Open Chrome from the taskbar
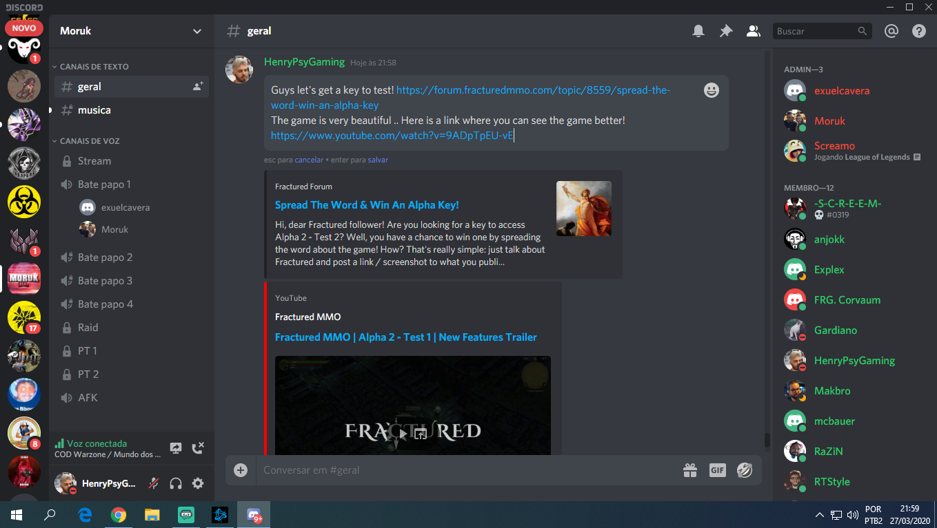937x528 pixels. point(119,515)
